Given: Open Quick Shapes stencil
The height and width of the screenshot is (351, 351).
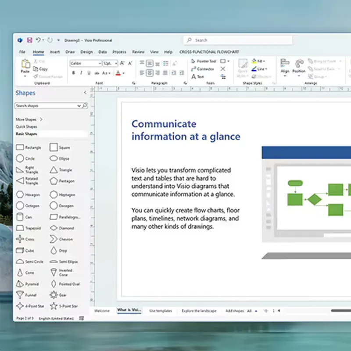Looking at the screenshot, I should click(26, 127).
